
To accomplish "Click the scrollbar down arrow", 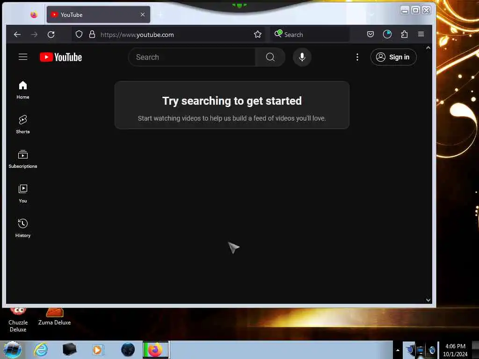I will (428, 300).
